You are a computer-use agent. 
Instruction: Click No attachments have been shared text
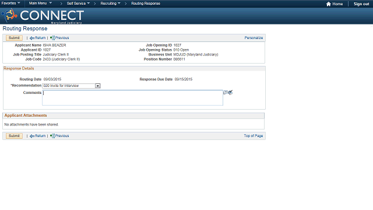click(31, 124)
